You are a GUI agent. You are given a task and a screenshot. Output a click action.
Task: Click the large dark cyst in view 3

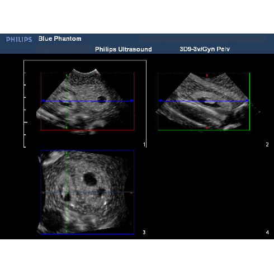coord(90,179)
